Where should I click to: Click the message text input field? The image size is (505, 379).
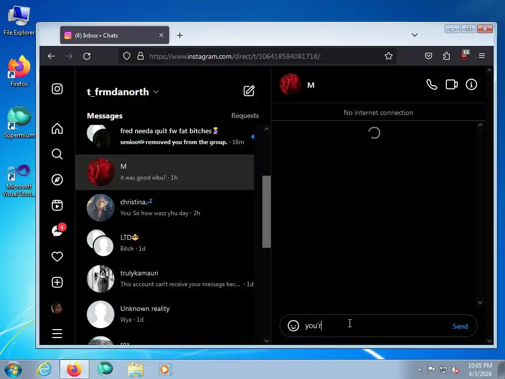(375, 326)
